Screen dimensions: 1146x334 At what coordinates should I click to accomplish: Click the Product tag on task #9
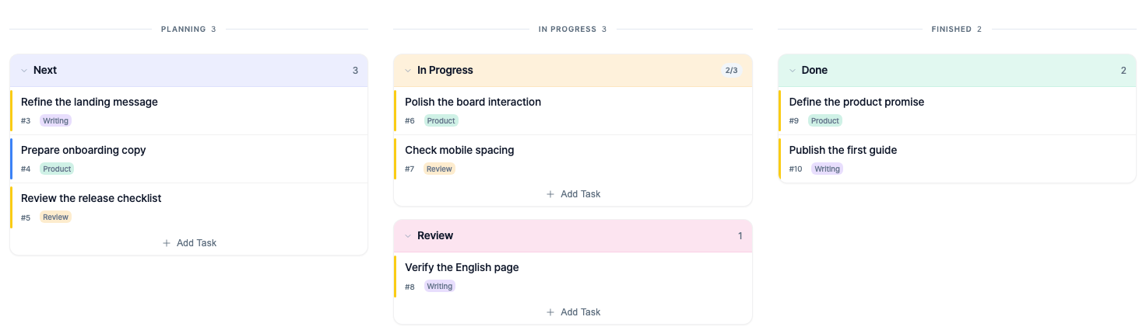(825, 121)
